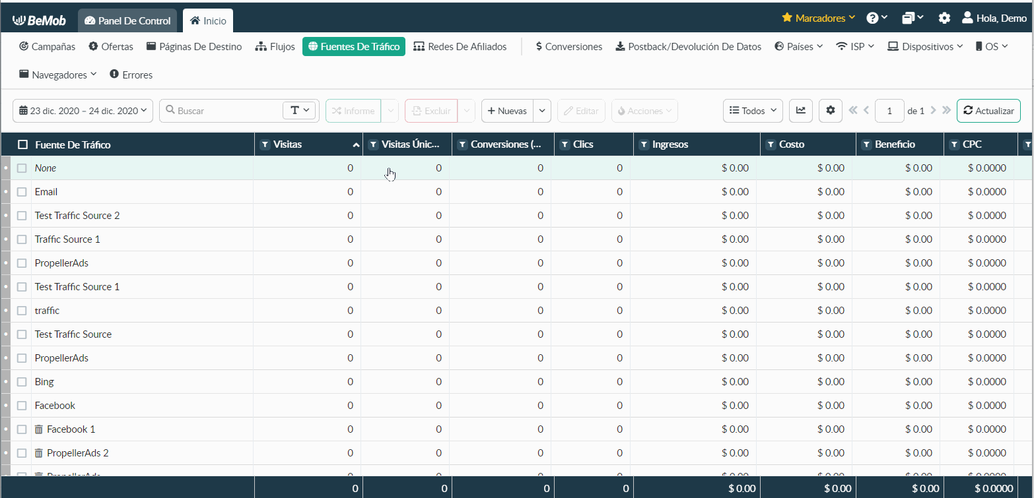Image resolution: width=1034 pixels, height=498 pixels.
Task: Click filter icon on CPC column
Action: click(x=954, y=144)
